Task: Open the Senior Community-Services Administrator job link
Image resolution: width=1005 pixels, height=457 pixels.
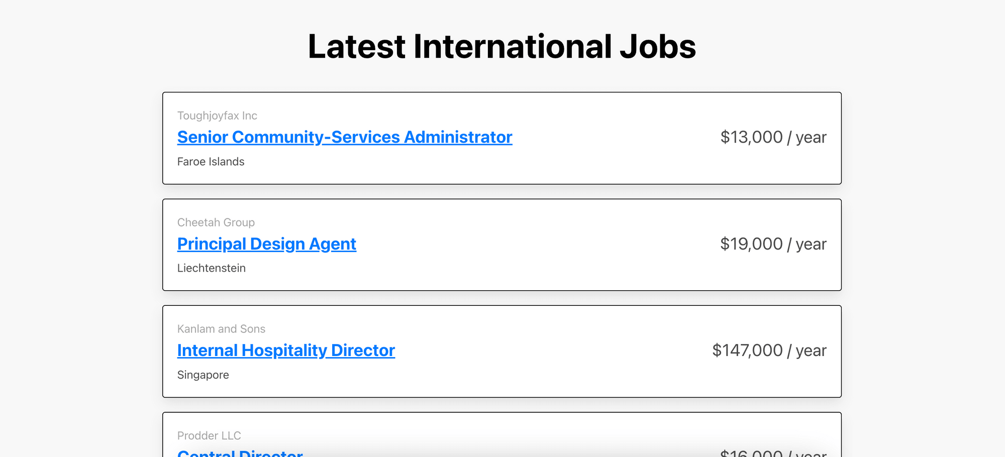Action: point(345,137)
